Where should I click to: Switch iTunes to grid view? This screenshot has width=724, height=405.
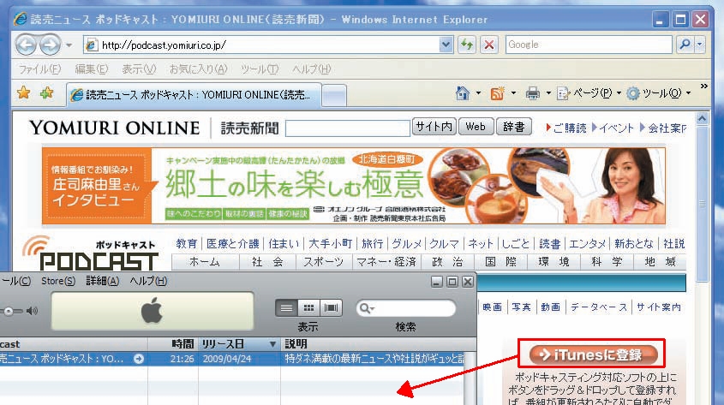pos(308,307)
